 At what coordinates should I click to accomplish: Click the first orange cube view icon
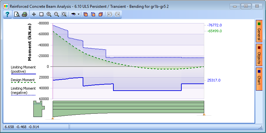86,14
